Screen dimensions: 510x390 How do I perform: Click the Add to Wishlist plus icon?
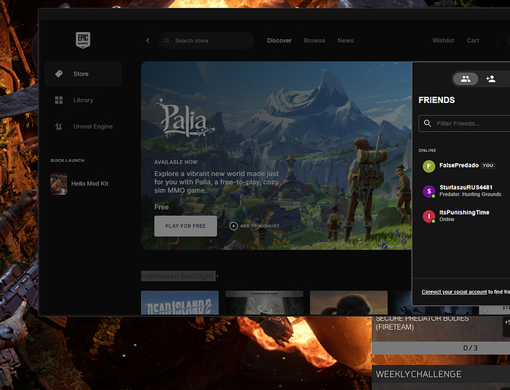(233, 225)
